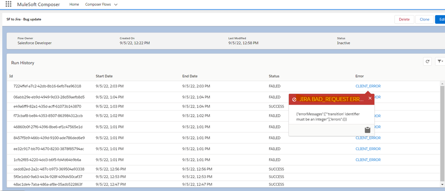Click the flow title SF to Jira - Bug update
Image resolution: width=445 pixels, height=191 pixels.
pos(24,19)
